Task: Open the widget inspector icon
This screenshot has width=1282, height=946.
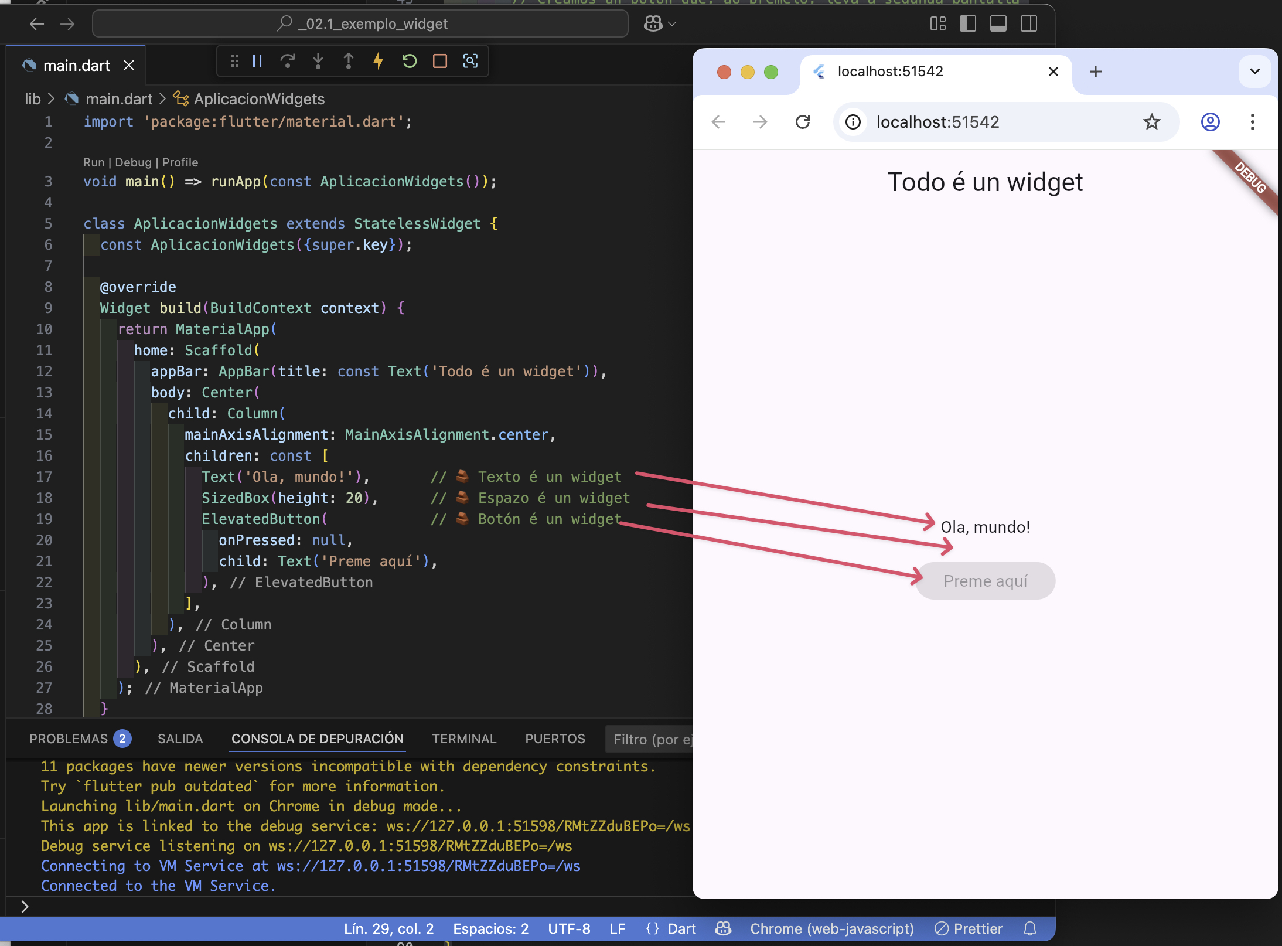Action: 470,61
